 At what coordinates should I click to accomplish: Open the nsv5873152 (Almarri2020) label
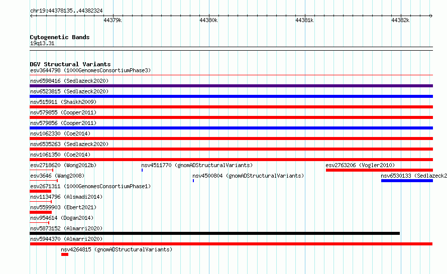click(66, 228)
